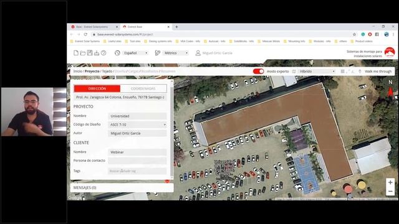The width and height of the screenshot is (399, 224).
Task: Click the location pin icon near Walk me through
Action: 360,72
